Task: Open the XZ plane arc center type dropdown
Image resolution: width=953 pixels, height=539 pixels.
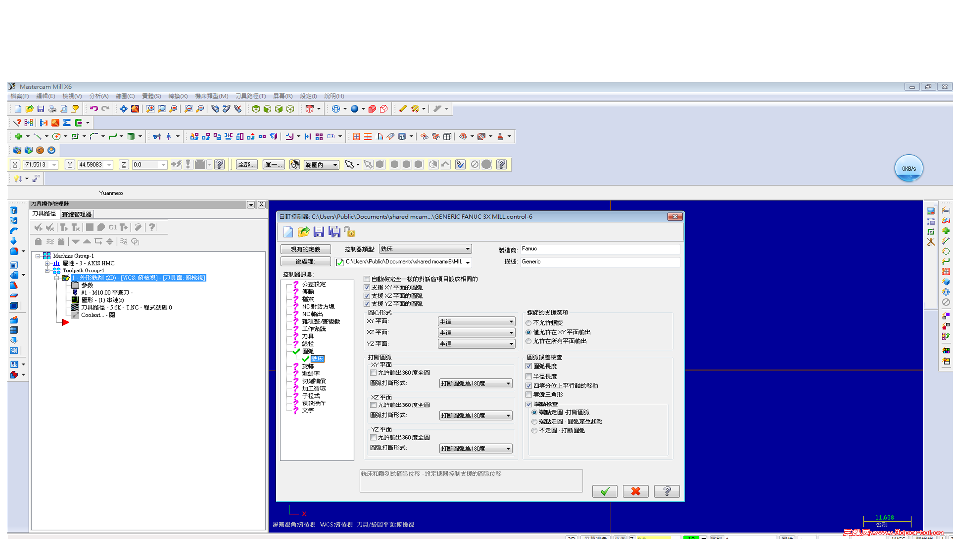Action: [476, 333]
